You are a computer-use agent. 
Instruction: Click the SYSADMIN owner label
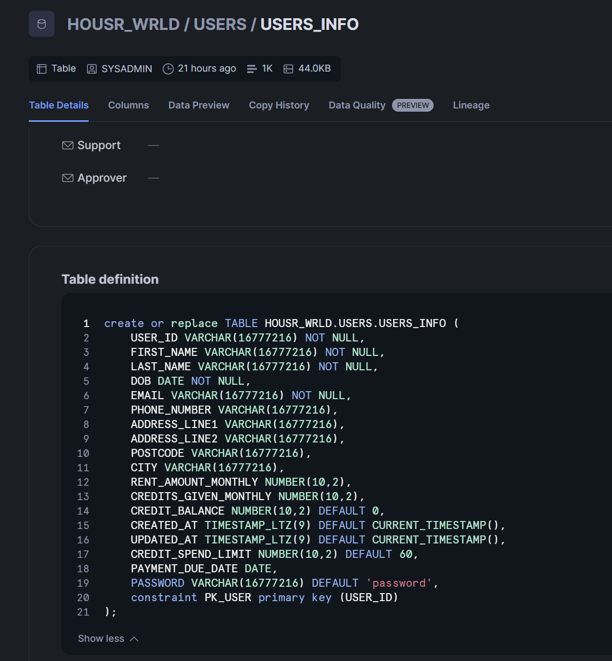point(127,69)
